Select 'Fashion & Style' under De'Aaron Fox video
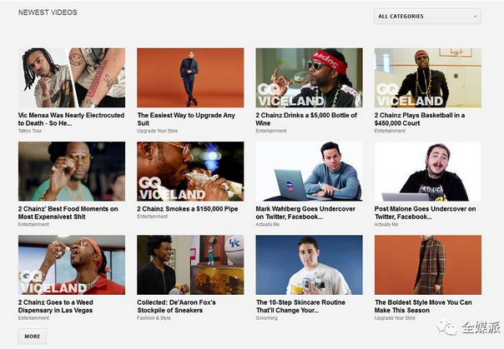 tap(154, 318)
